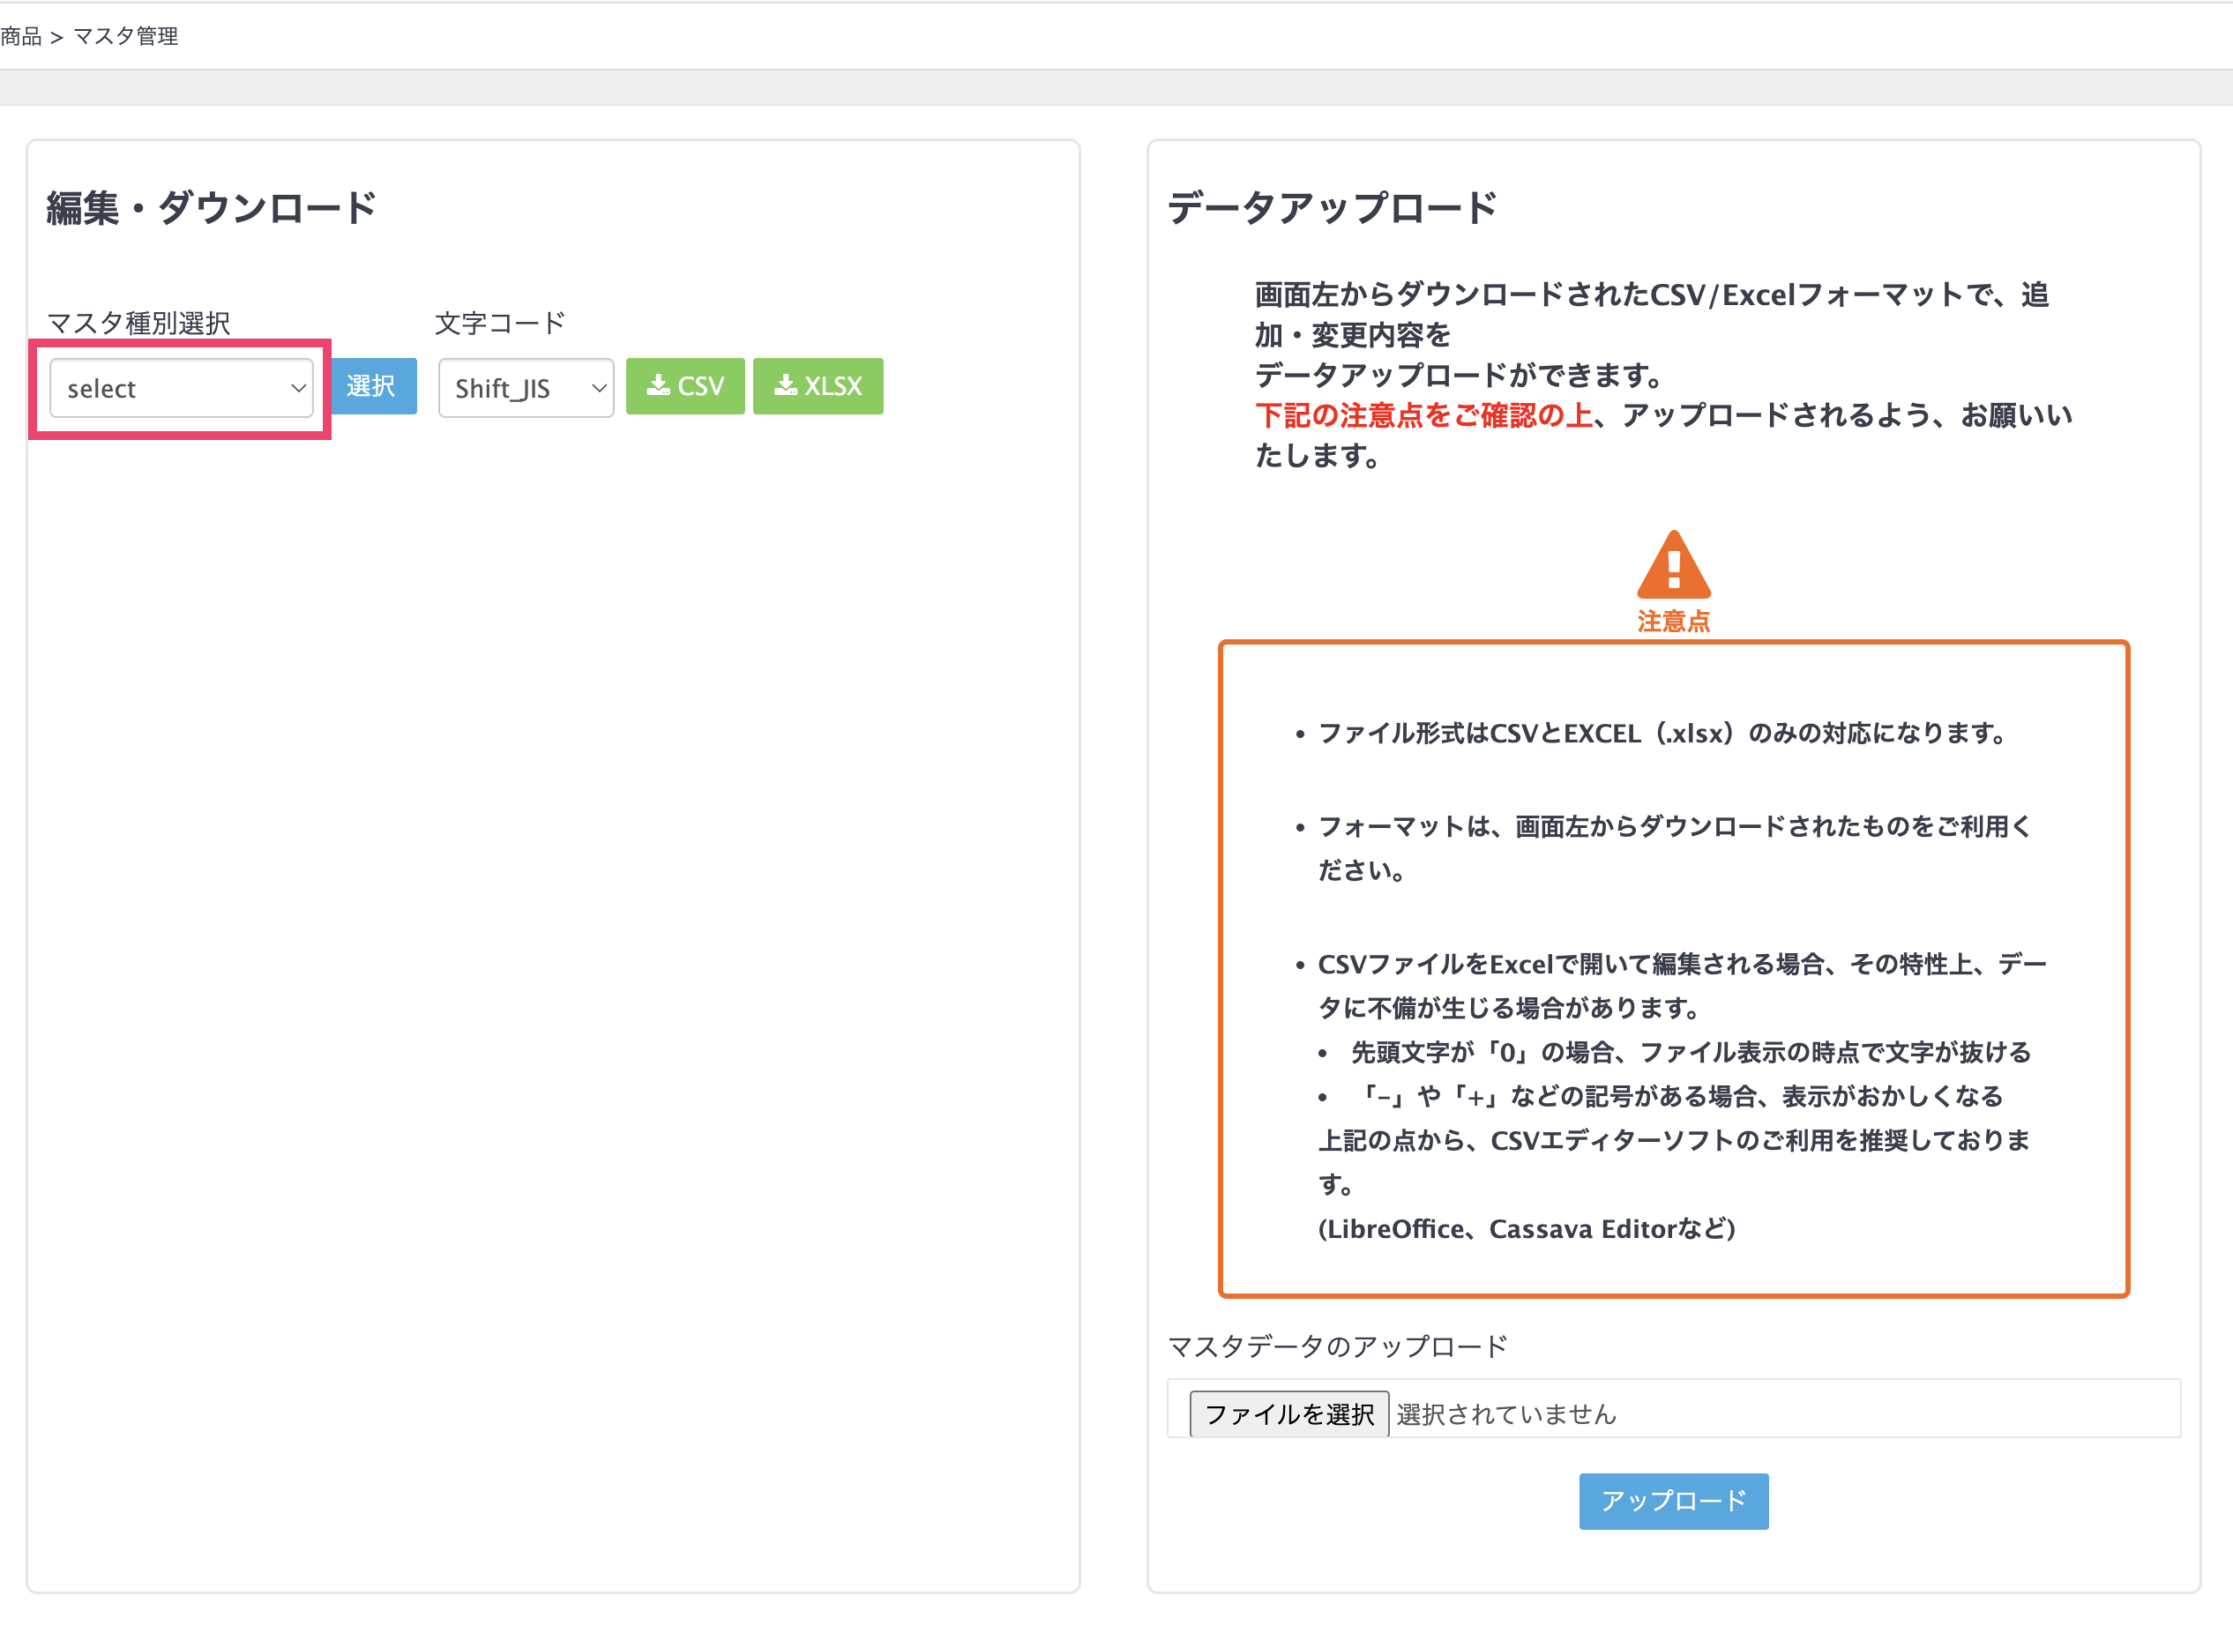Click the blue アップロード button
Viewport: 2233px width, 1633px height.
(x=1674, y=1501)
